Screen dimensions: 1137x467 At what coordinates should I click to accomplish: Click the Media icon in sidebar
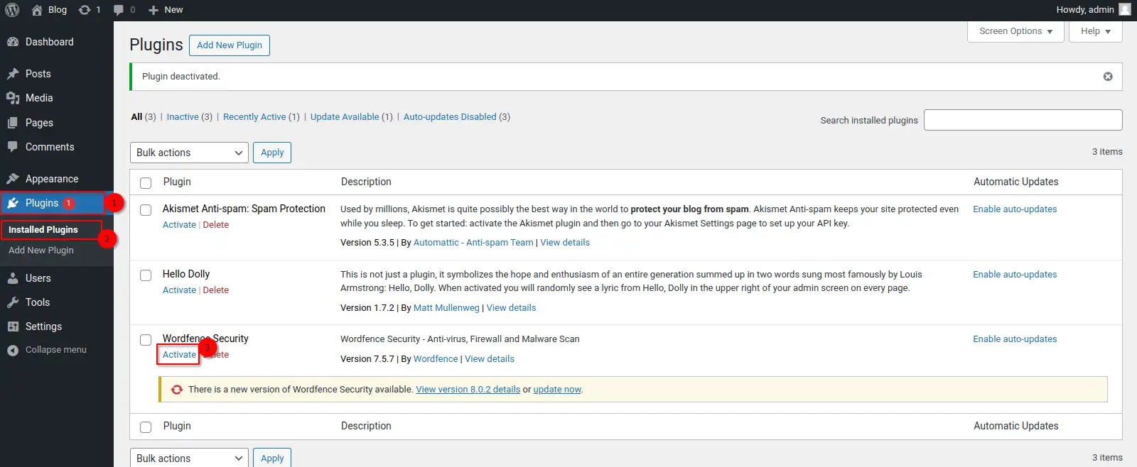(13, 98)
